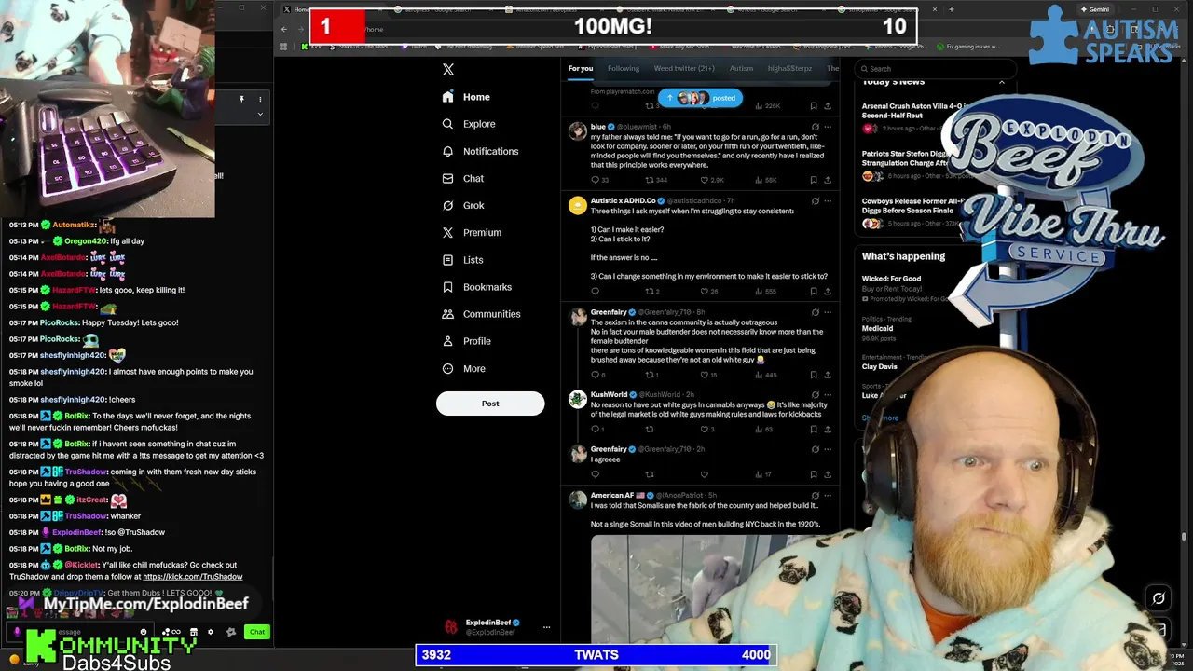Open the Weed twitter (21+) tab
The image size is (1193, 671).
point(684,68)
